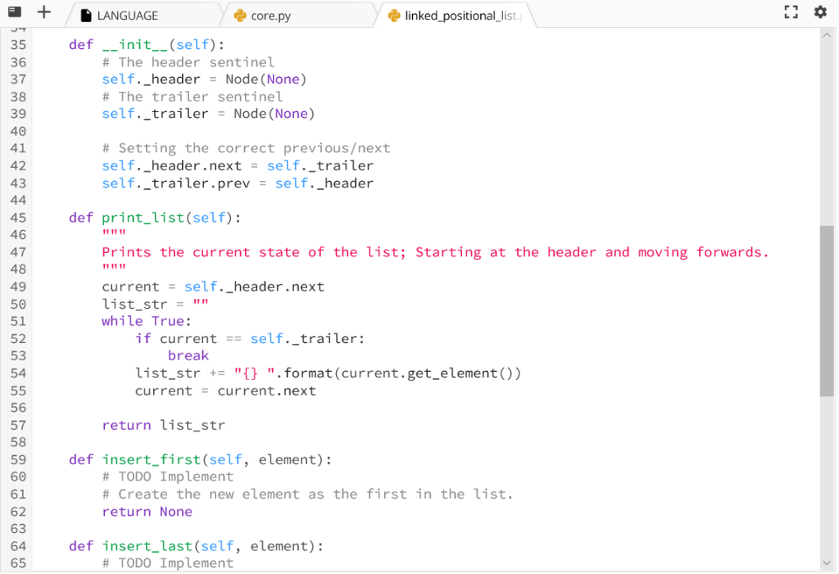839x574 pixels.
Task: Click 'def print_list(self):' definition
Action: [155, 218]
